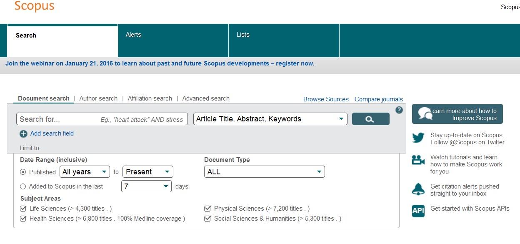Click the Date Range (inclusive) label
The image size is (520, 244).
coord(53,160)
